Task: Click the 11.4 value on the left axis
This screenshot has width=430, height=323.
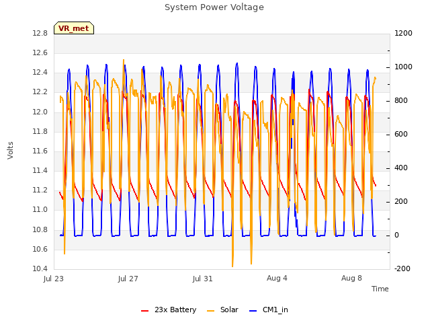Action: 40,170
